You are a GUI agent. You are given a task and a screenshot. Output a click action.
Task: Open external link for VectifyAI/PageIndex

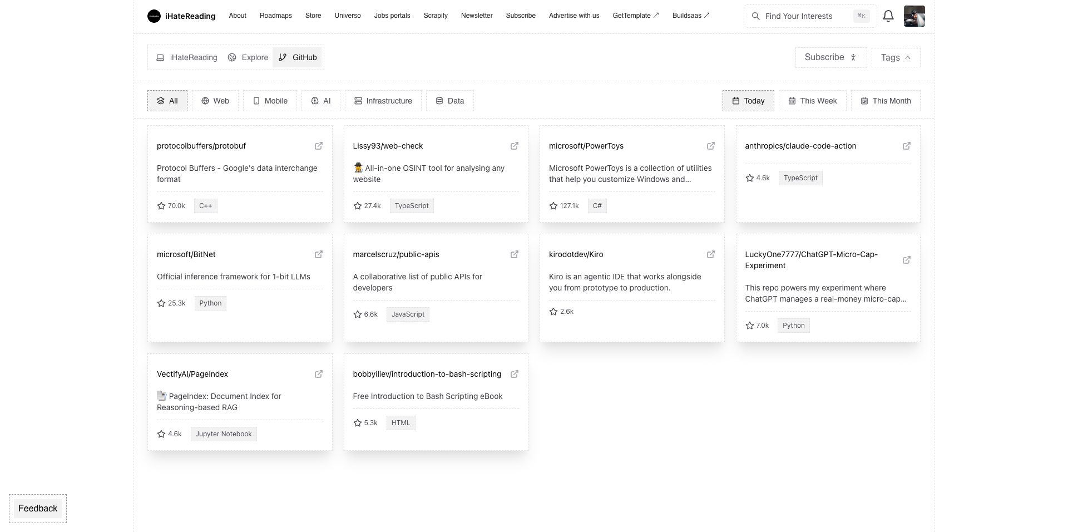tap(319, 374)
